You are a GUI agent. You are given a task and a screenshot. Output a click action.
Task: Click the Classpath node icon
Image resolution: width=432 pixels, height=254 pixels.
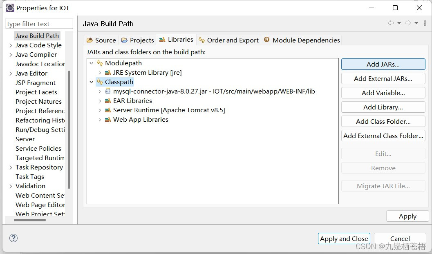[x=100, y=82]
